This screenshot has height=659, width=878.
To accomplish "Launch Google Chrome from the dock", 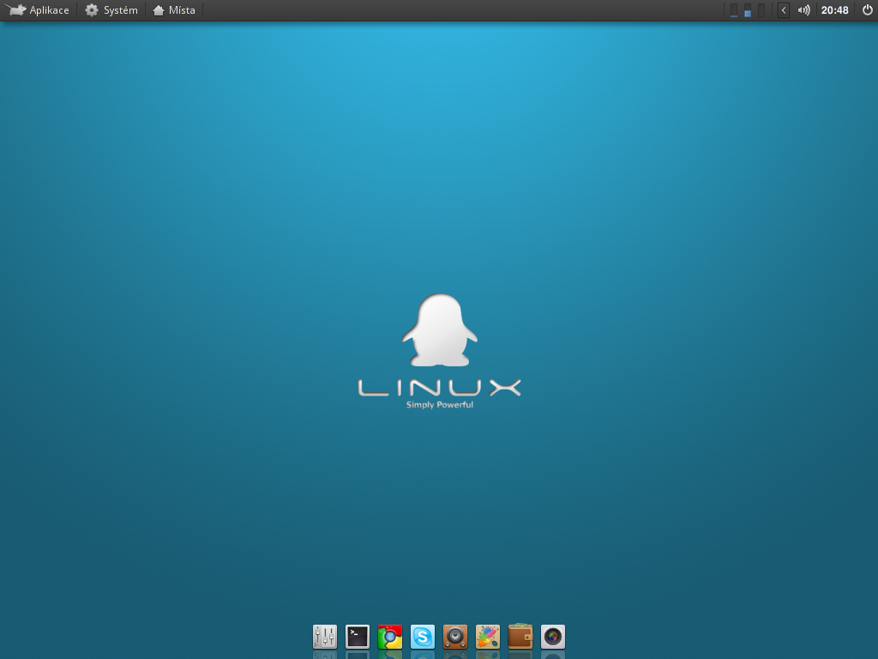I will (x=390, y=637).
